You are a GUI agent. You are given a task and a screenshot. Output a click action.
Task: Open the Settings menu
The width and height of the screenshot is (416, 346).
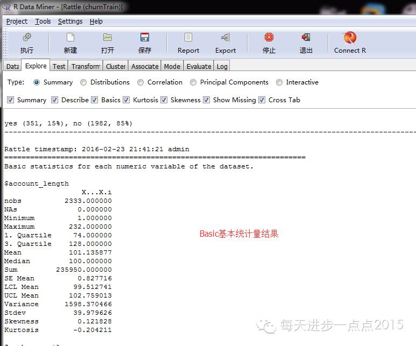coord(70,22)
